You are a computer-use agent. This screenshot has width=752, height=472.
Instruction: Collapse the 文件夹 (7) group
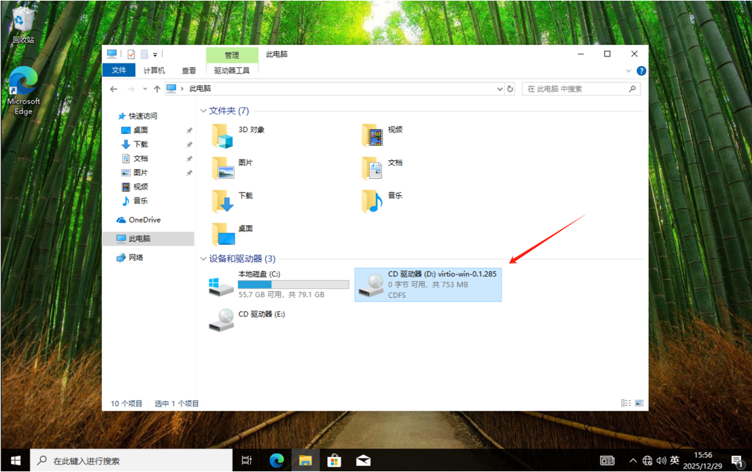pos(203,111)
